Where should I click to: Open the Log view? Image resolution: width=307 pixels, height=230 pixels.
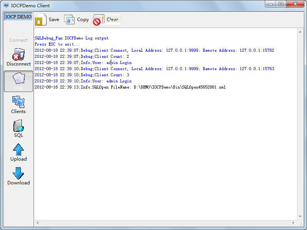[x=18, y=81]
